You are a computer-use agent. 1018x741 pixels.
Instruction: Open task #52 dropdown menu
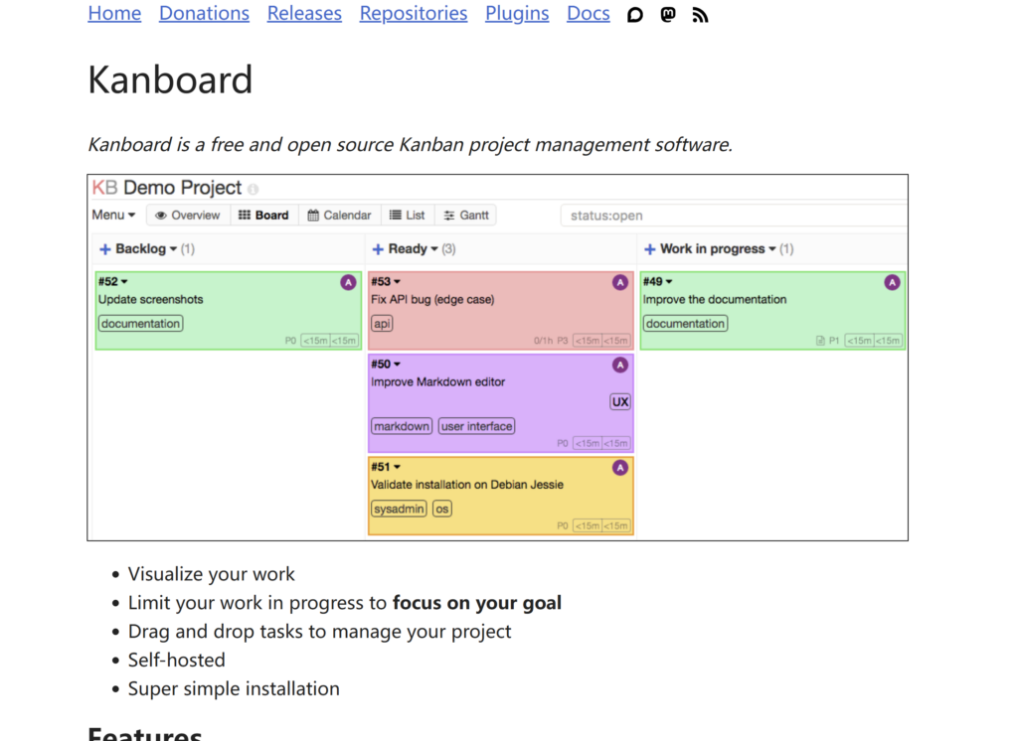124,282
